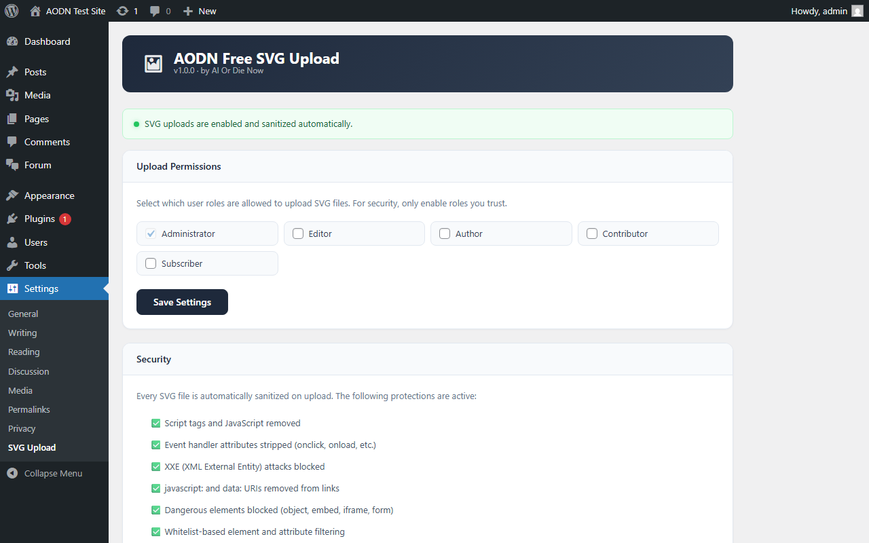
Task: Click the Comments icon in sidebar
Action: 12,142
